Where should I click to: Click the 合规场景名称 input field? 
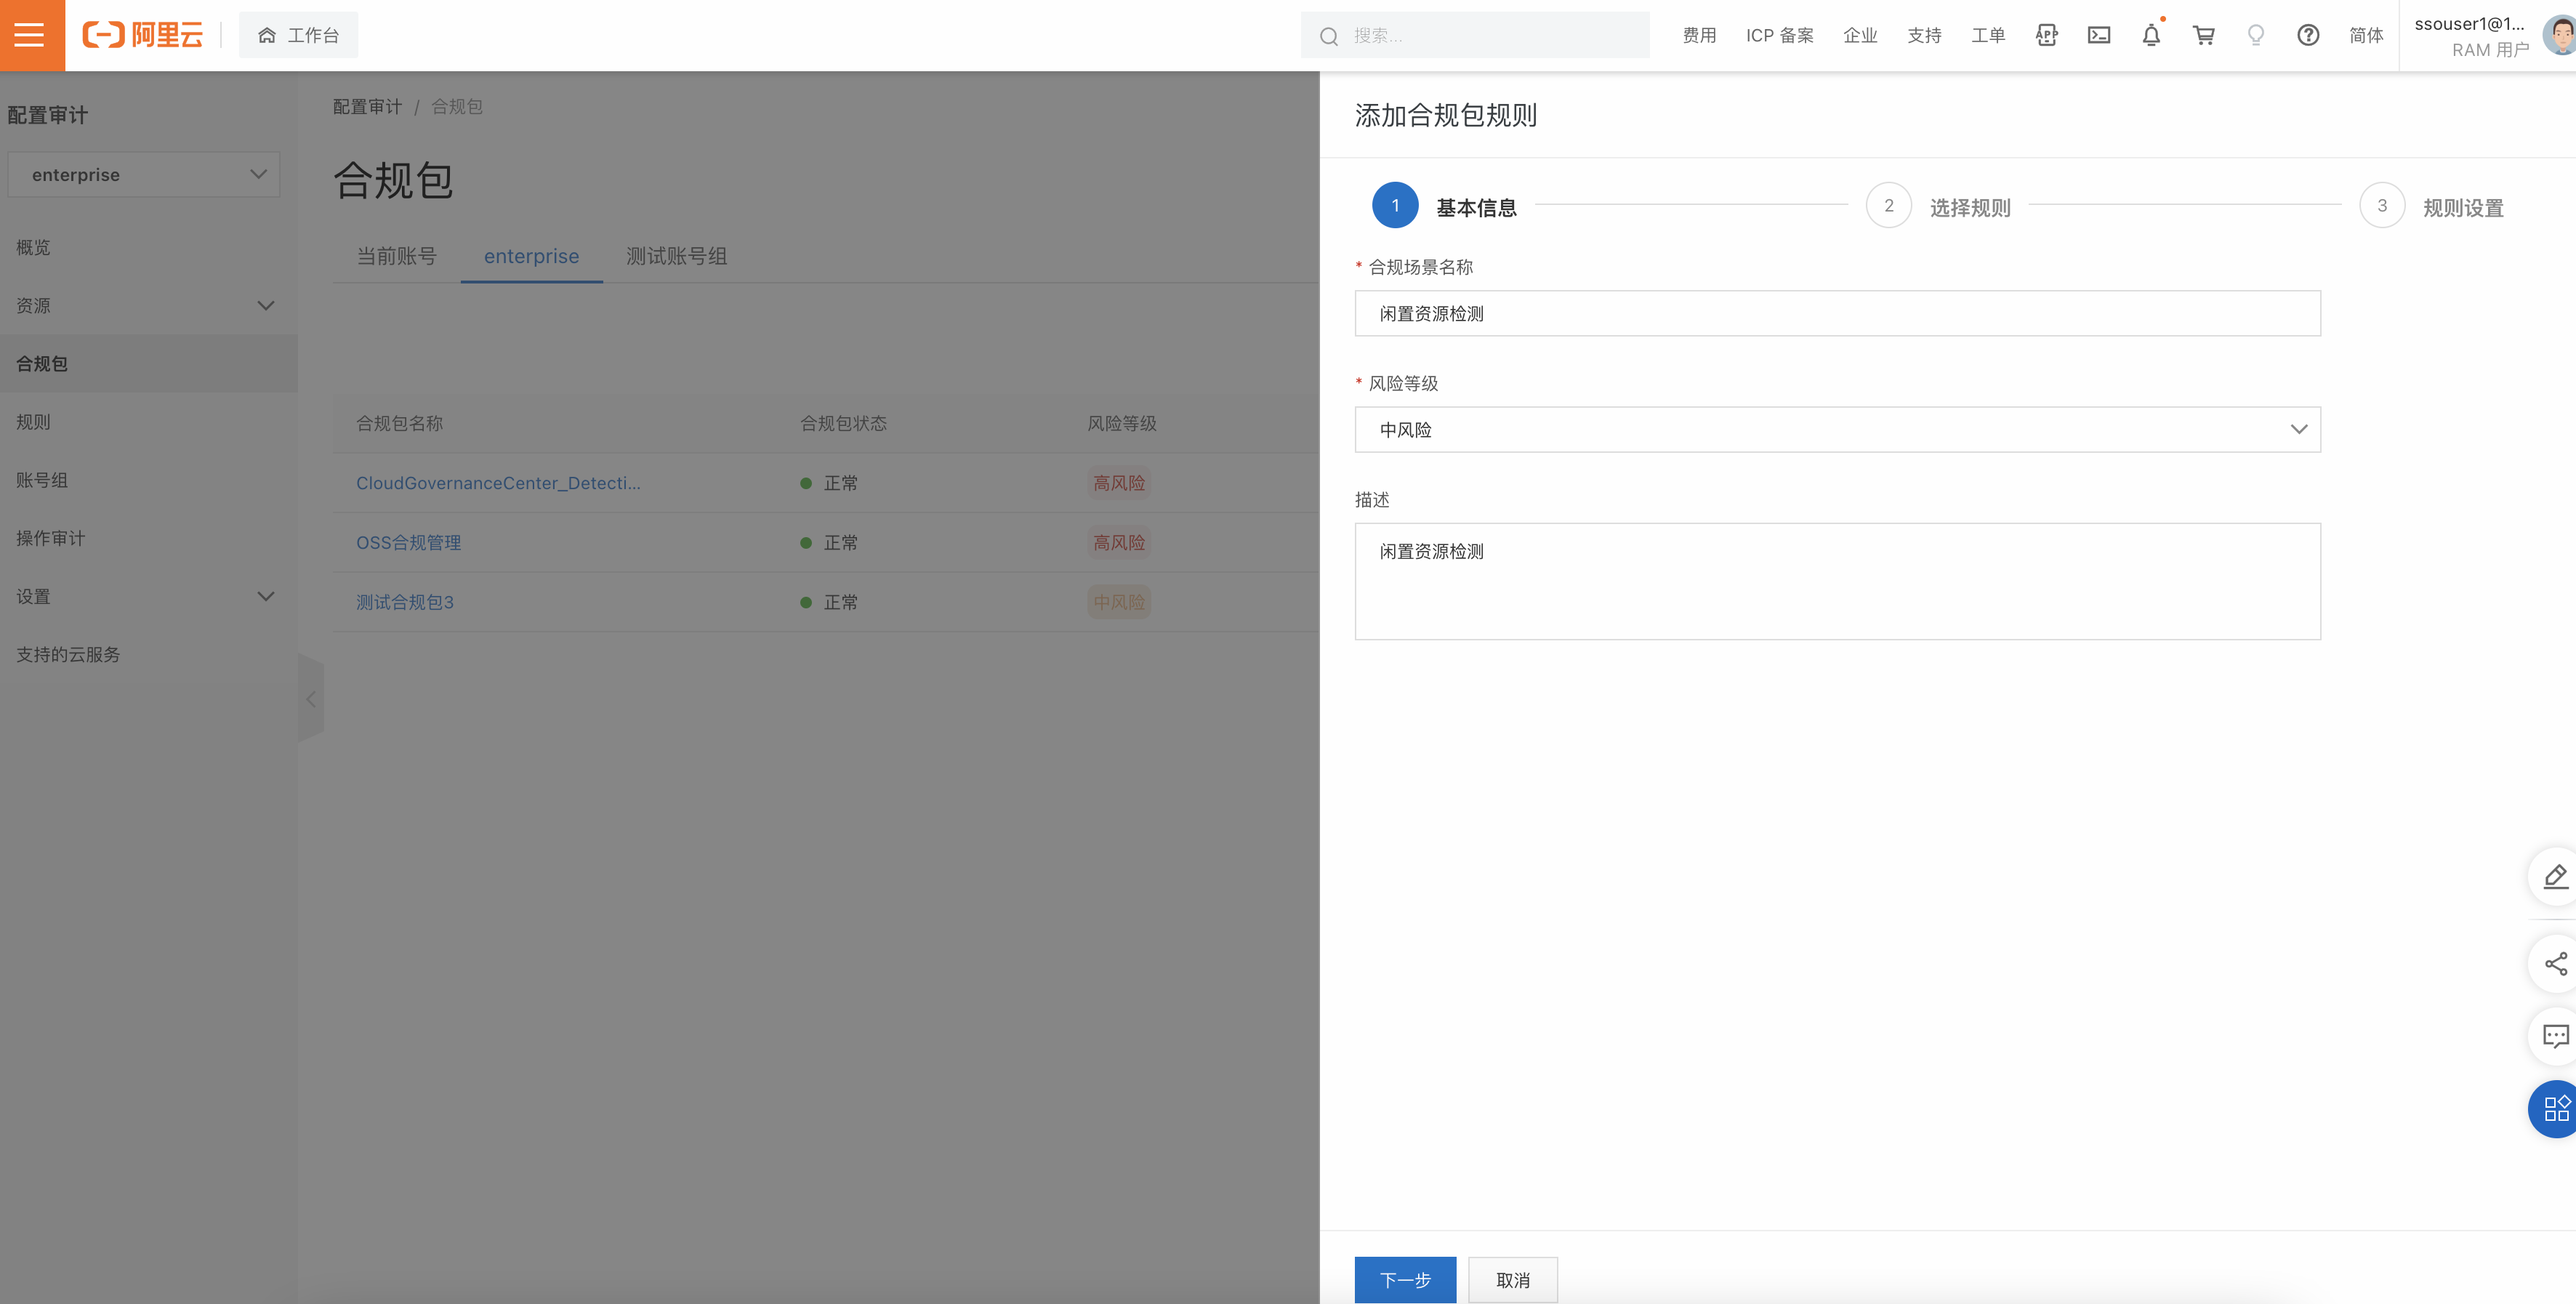[1837, 313]
